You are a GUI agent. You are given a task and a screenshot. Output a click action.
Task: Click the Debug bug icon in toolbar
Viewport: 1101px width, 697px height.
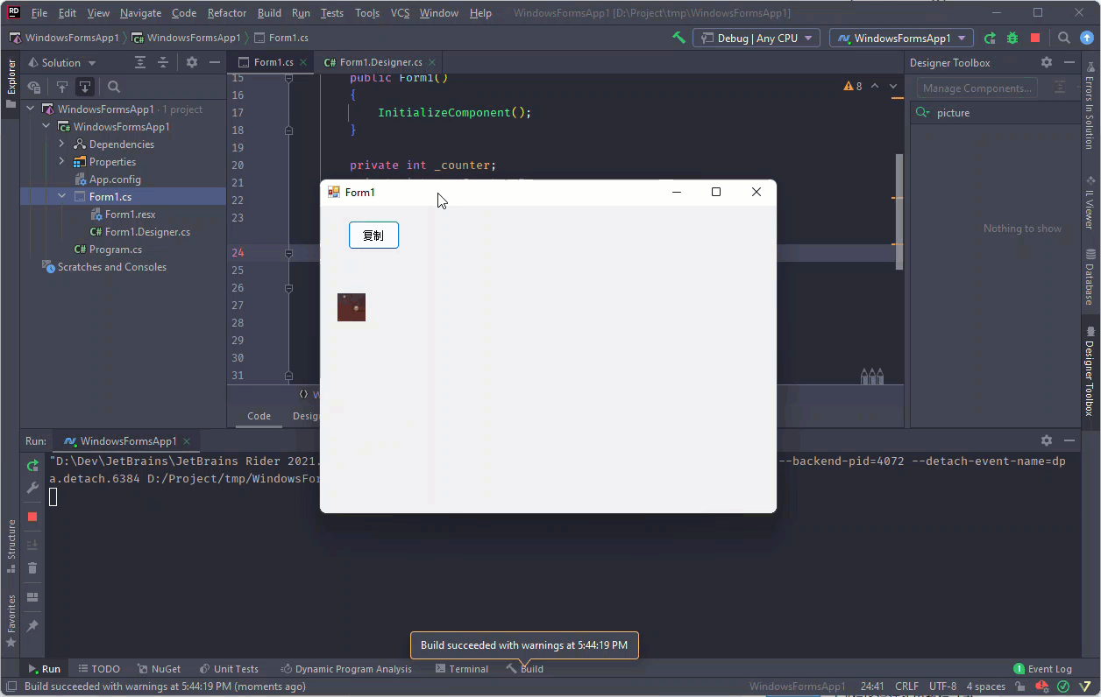[1012, 38]
